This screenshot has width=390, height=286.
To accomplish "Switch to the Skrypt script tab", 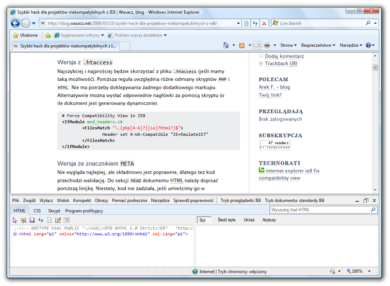I will tap(54, 211).
